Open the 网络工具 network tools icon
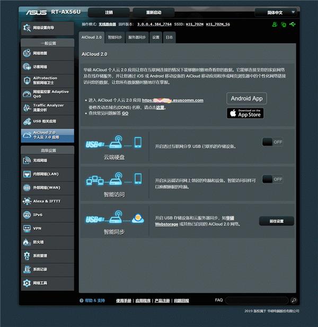The width and height of the screenshot is (318, 327). (27, 283)
